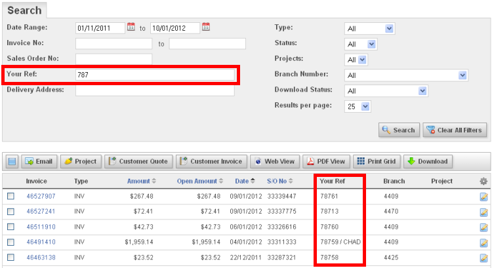Select checkbox for invoice 46511910
Screen dimensions: 492x268
(10, 227)
